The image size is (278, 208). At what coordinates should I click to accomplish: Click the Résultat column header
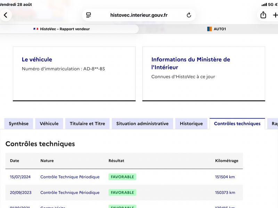[116, 161]
